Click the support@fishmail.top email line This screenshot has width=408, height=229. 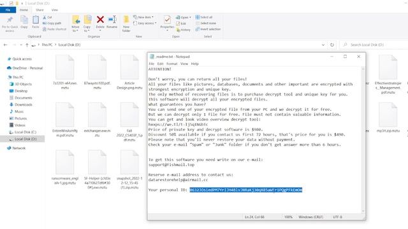[171, 165]
